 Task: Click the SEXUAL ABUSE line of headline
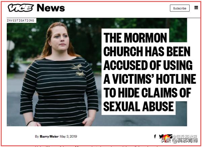coord(138,106)
